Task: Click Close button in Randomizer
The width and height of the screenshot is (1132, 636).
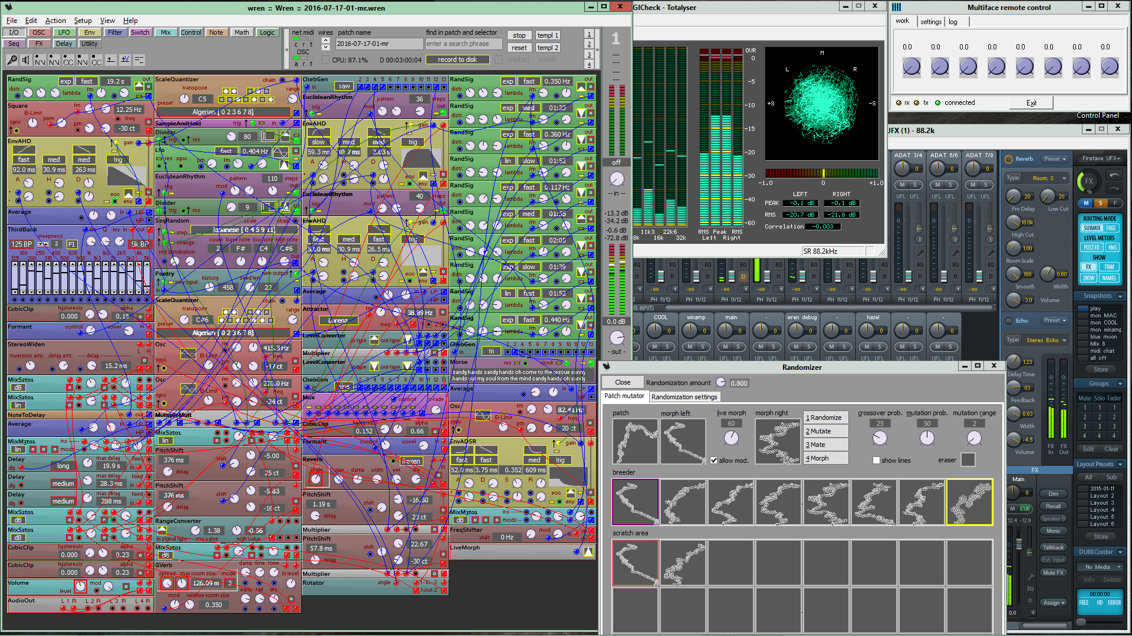Action: point(623,382)
